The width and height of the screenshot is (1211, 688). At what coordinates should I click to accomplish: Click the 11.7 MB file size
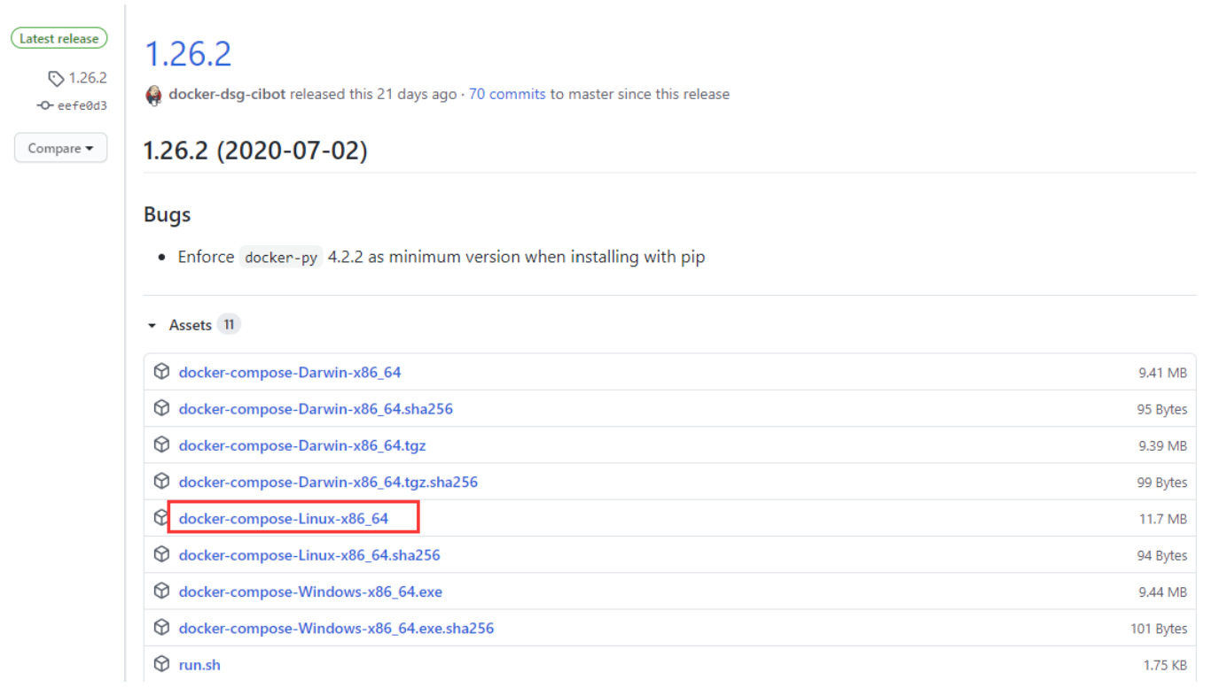point(1163,518)
